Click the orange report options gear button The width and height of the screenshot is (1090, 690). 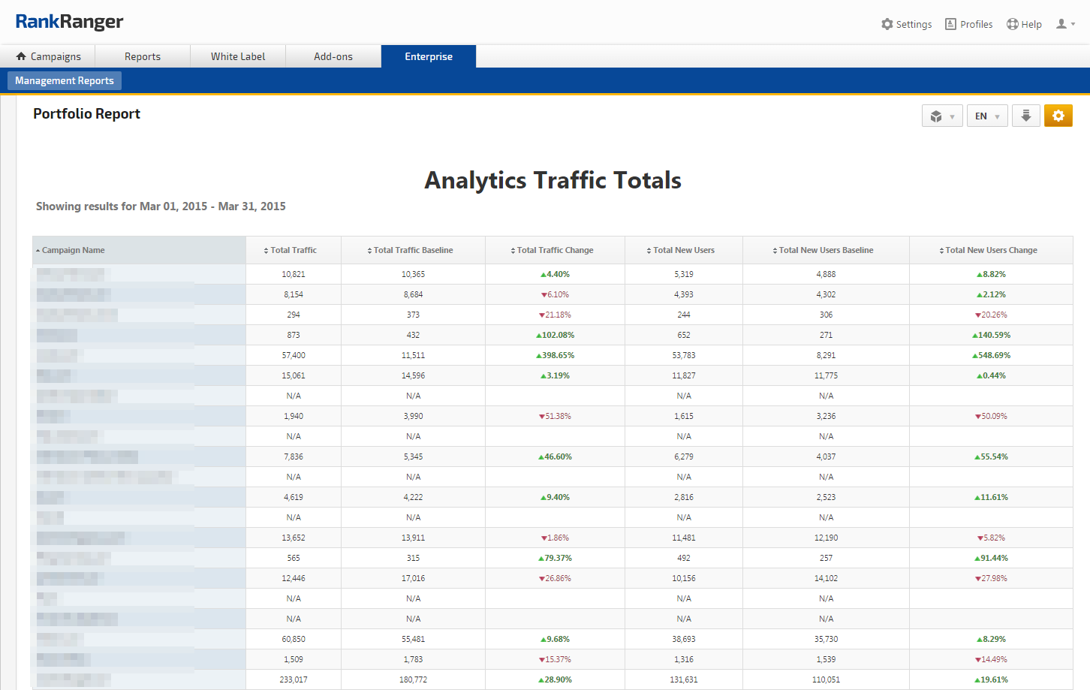[1058, 116]
